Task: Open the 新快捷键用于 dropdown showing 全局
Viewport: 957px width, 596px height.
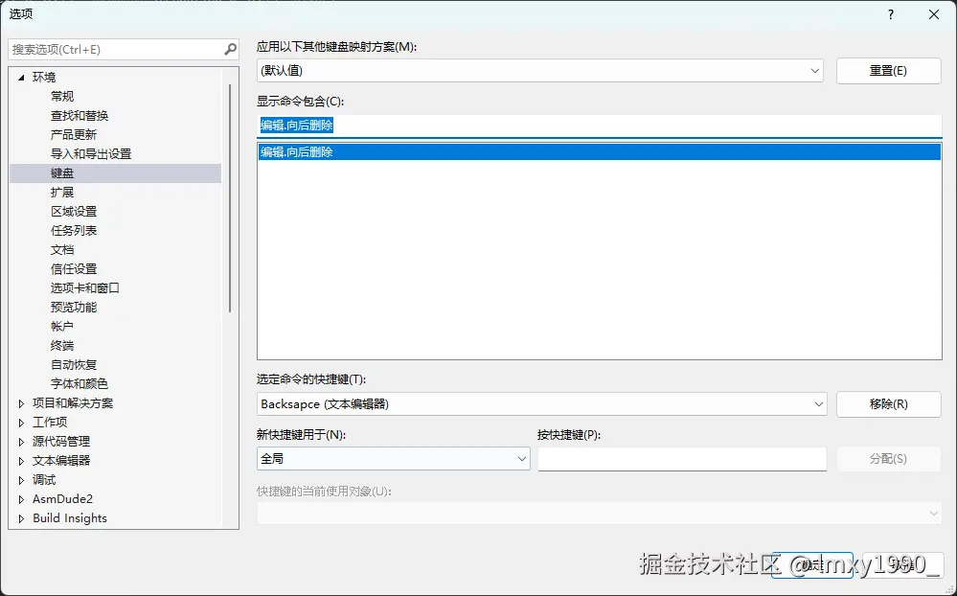Action: click(x=393, y=459)
